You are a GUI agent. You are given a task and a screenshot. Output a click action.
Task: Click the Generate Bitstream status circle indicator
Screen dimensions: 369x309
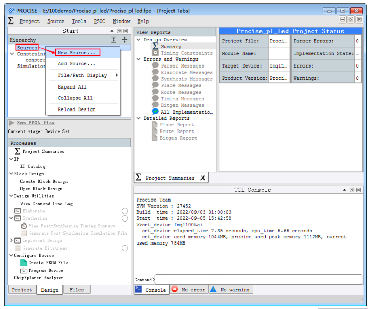(125, 248)
